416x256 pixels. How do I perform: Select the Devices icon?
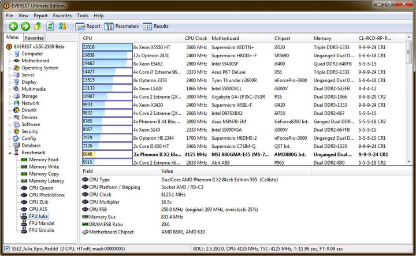[x=17, y=117]
